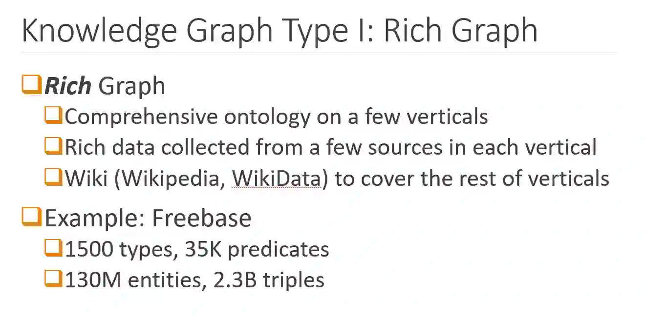The width and height of the screenshot is (646, 320).
Task: Select the bullet before "1500 types"
Action: pos(54,249)
